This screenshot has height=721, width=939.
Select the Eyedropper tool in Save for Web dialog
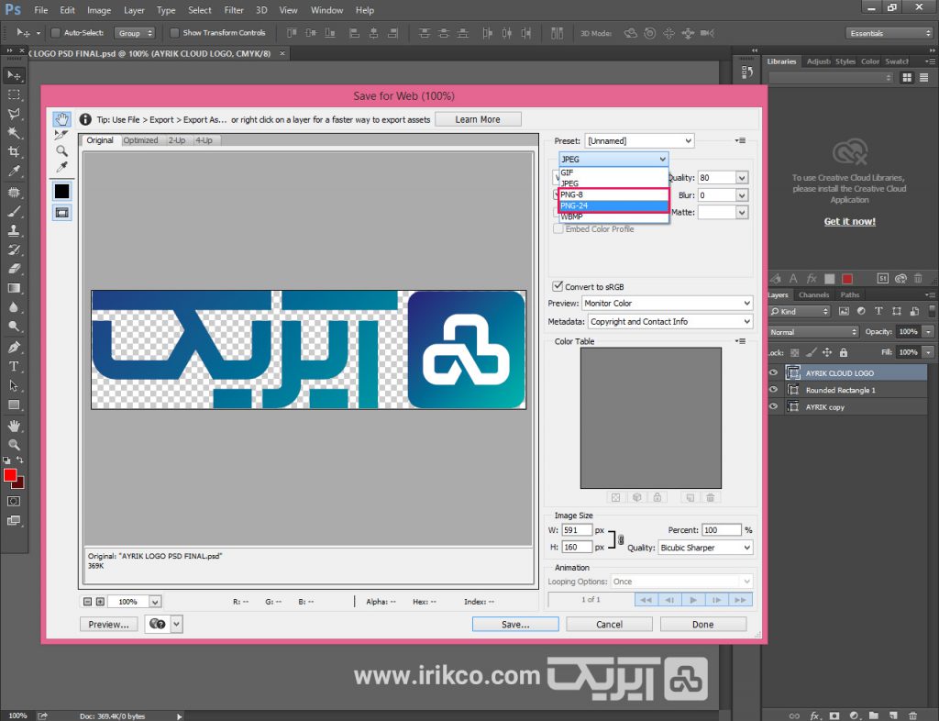tap(61, 166)
